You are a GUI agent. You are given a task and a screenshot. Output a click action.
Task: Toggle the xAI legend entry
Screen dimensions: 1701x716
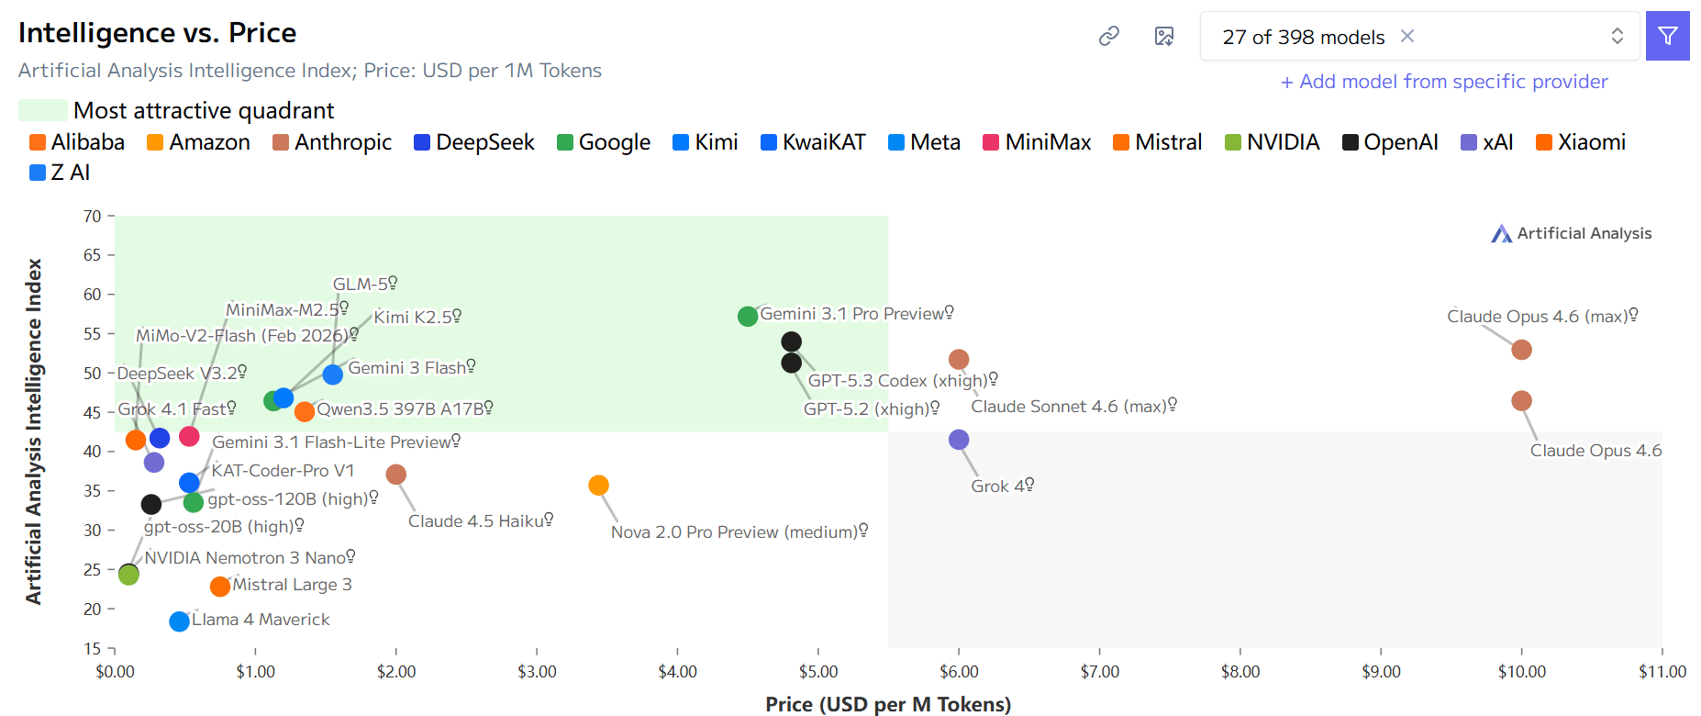1487,142
